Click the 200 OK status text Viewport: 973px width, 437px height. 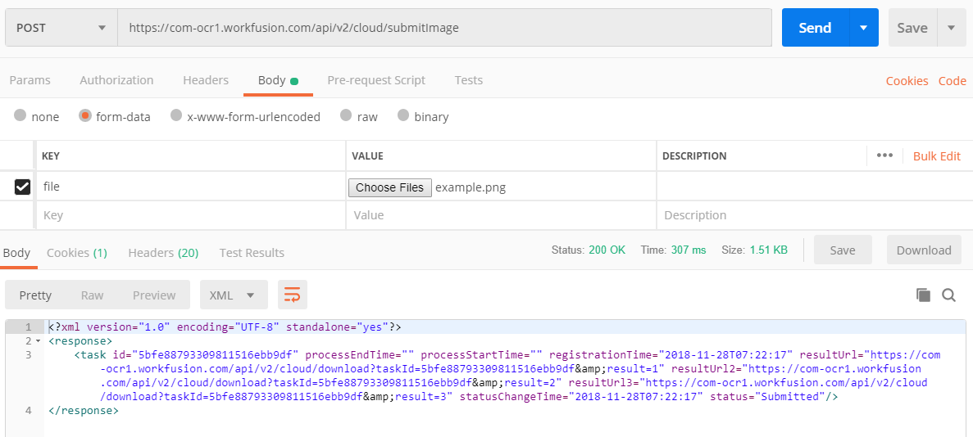click(x=607, y=250)
